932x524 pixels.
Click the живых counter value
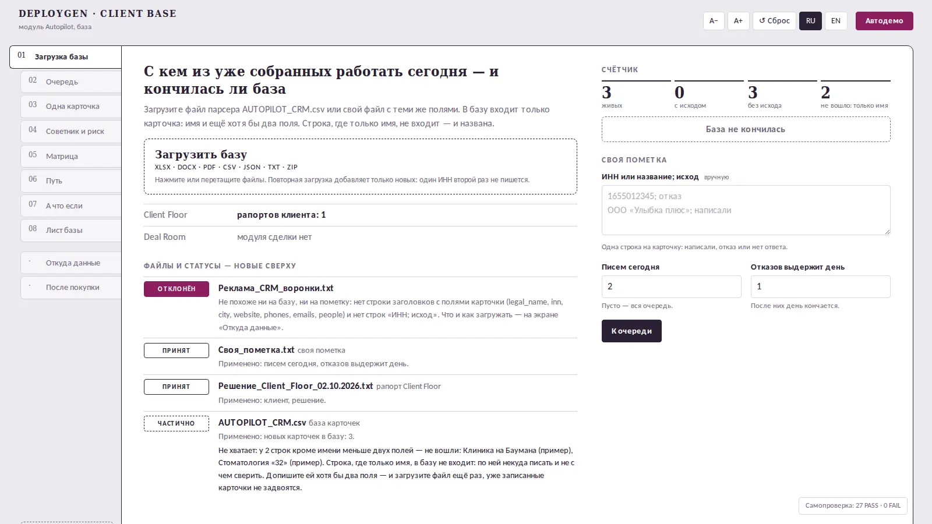[607, 93]
